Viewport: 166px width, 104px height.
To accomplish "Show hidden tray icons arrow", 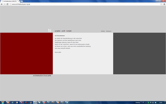I will click(x=146, y=103).
